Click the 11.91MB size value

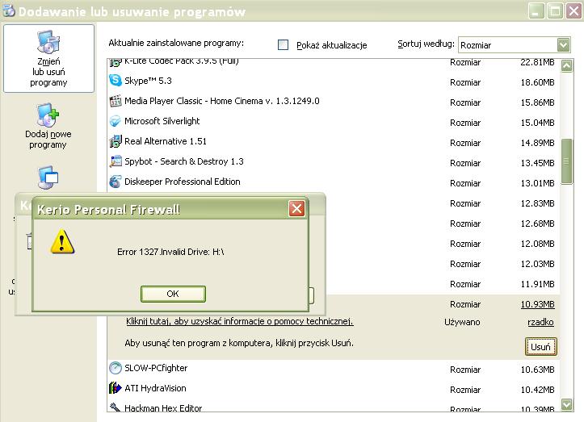point(537,284)
